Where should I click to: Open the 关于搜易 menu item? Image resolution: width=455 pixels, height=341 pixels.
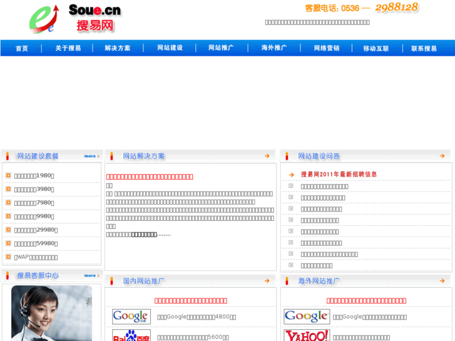pos(68,48)
